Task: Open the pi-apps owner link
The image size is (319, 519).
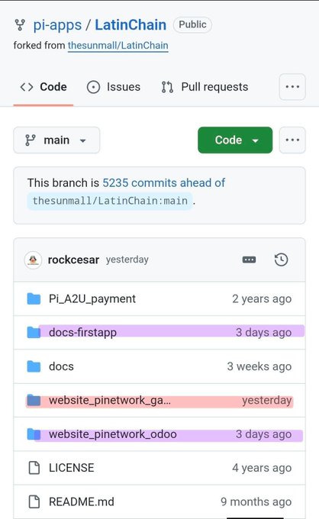Action: [57, 25]
